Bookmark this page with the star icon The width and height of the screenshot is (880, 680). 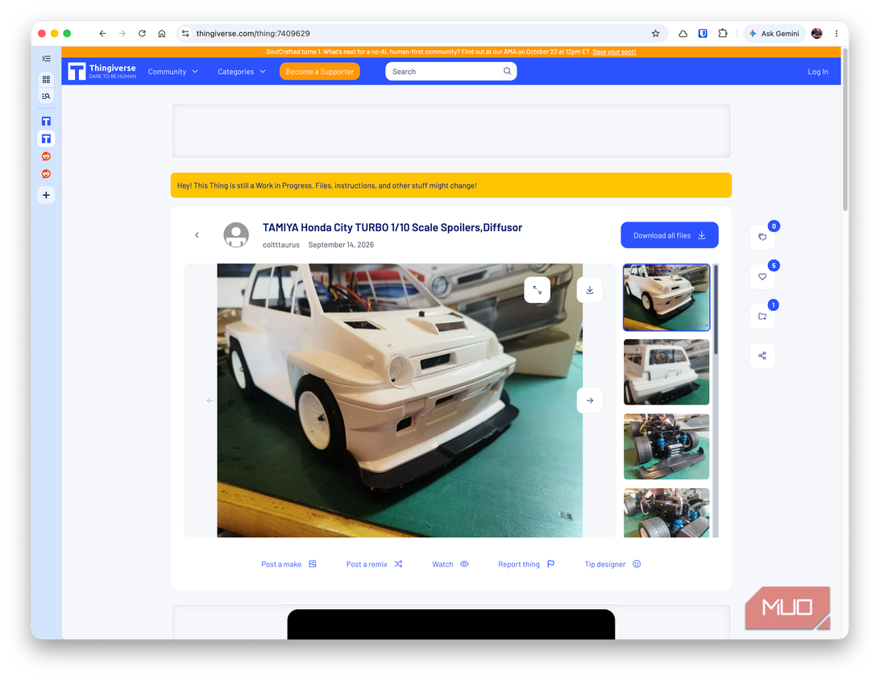655,34
